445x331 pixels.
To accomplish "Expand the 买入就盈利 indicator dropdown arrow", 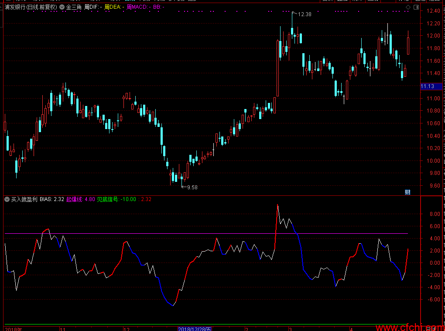I will pos(7,199).
